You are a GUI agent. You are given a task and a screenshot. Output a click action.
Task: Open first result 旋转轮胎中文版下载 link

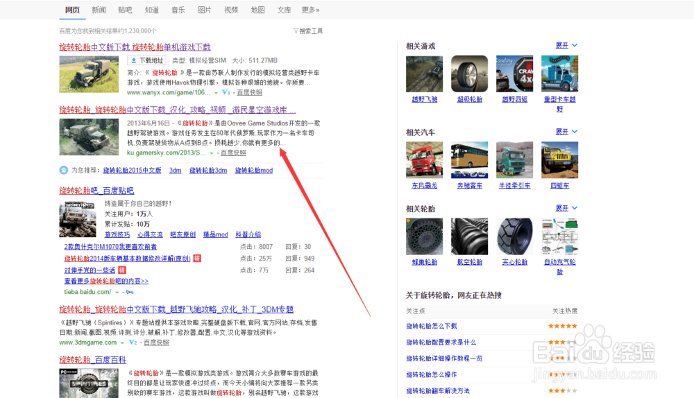tap(135, 47)
